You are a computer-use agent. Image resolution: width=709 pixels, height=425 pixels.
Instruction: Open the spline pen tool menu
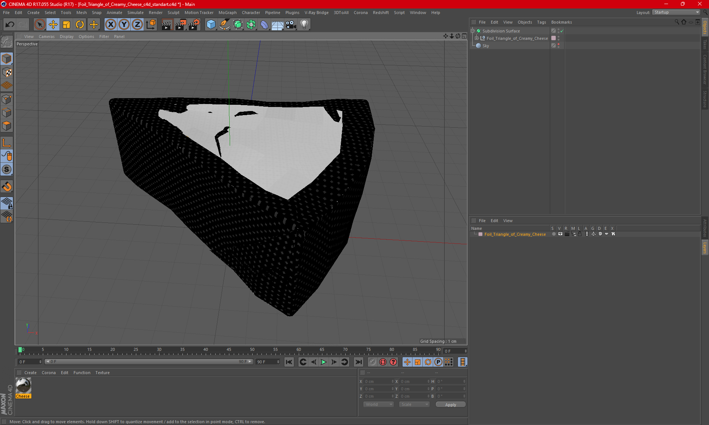(x=225, y=24)
